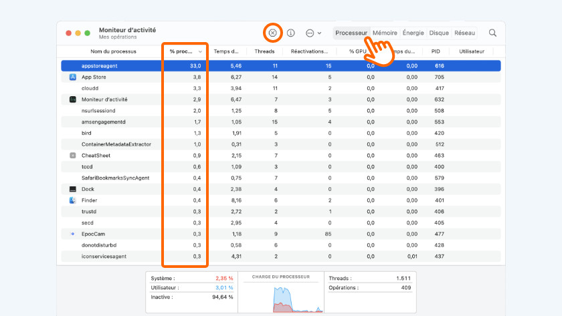Open the process info (i) icon
This screenshot has height=316, width=562.
tap(290, 33)
